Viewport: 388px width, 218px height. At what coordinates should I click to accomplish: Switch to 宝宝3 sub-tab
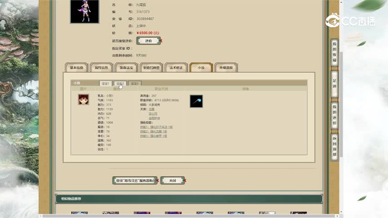134,84
